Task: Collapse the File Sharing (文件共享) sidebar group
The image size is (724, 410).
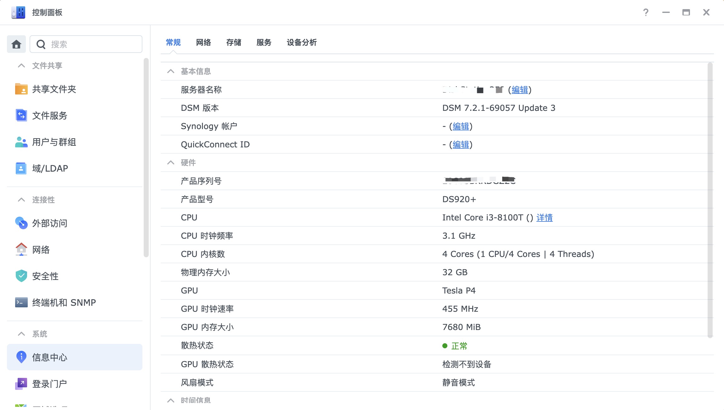Action: (21, 65)
